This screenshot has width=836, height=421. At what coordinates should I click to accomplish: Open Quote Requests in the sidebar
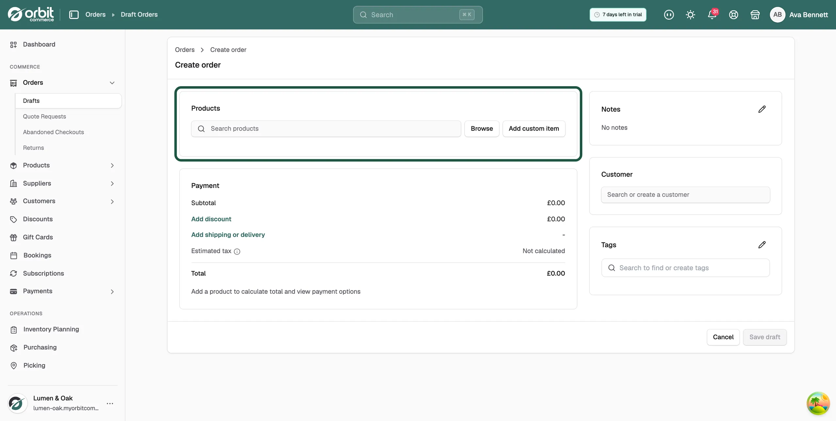click(x=44, y=117)
